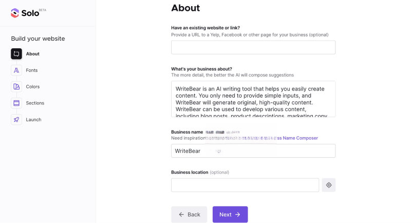This screenshot has width=411, height=223.
Task: Open the Fonts step icon
Action: pyautogui.click(x=16, y=70)
